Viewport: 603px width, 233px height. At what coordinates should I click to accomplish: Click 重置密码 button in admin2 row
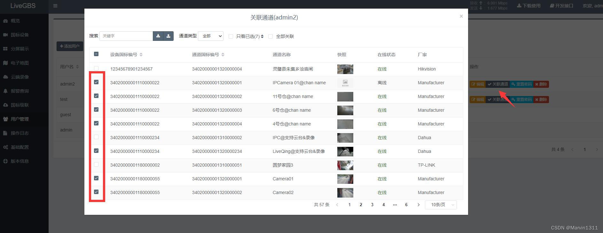point(521,84)
